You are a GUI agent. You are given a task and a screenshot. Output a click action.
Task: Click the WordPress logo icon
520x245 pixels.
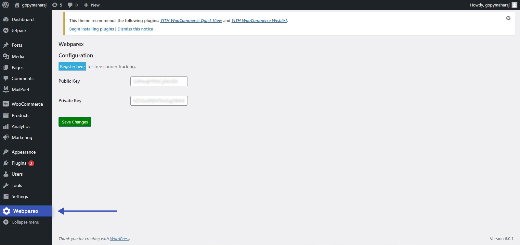[x=6, y=5]
